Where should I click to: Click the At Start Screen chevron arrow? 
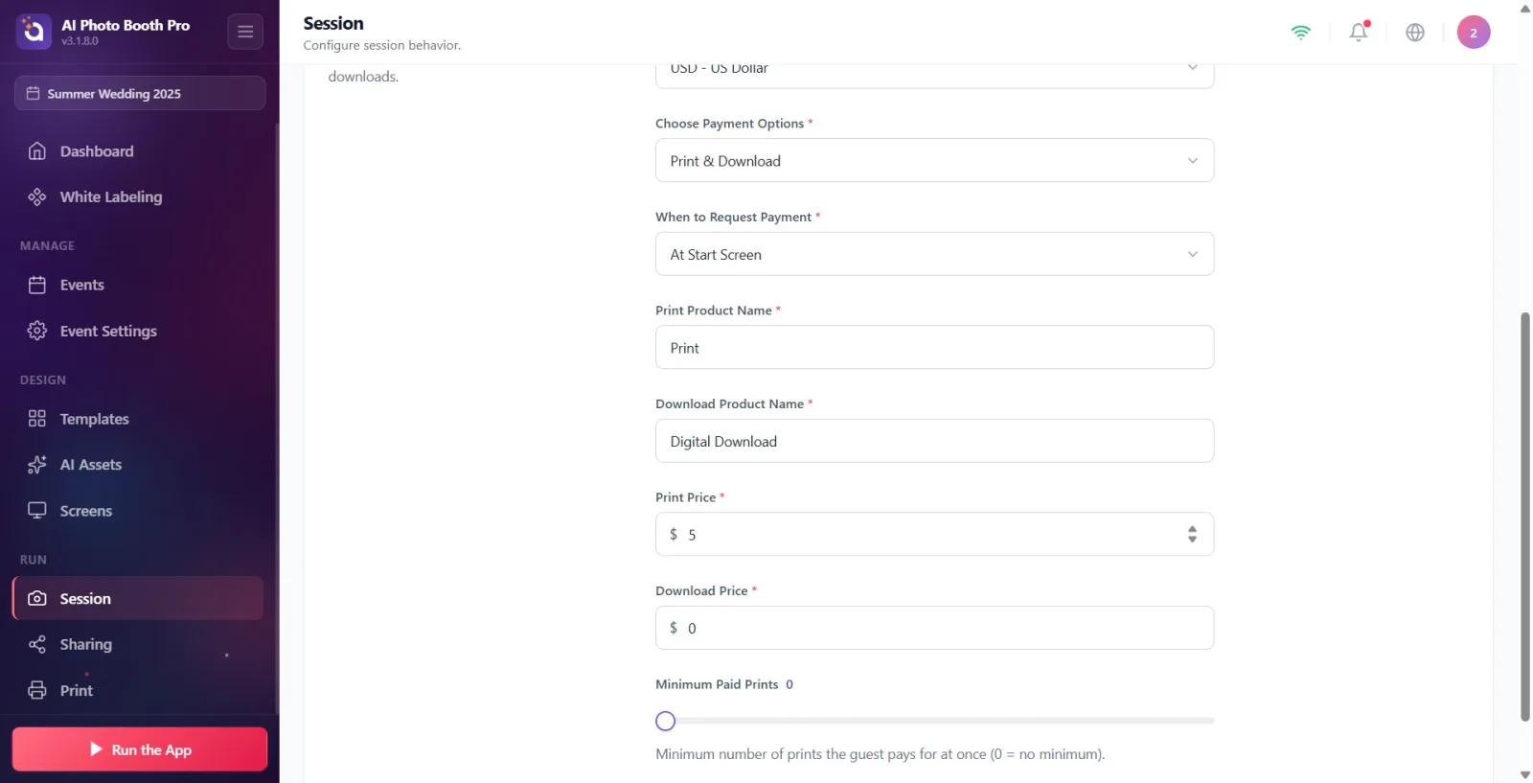(x=1193, y=254)
